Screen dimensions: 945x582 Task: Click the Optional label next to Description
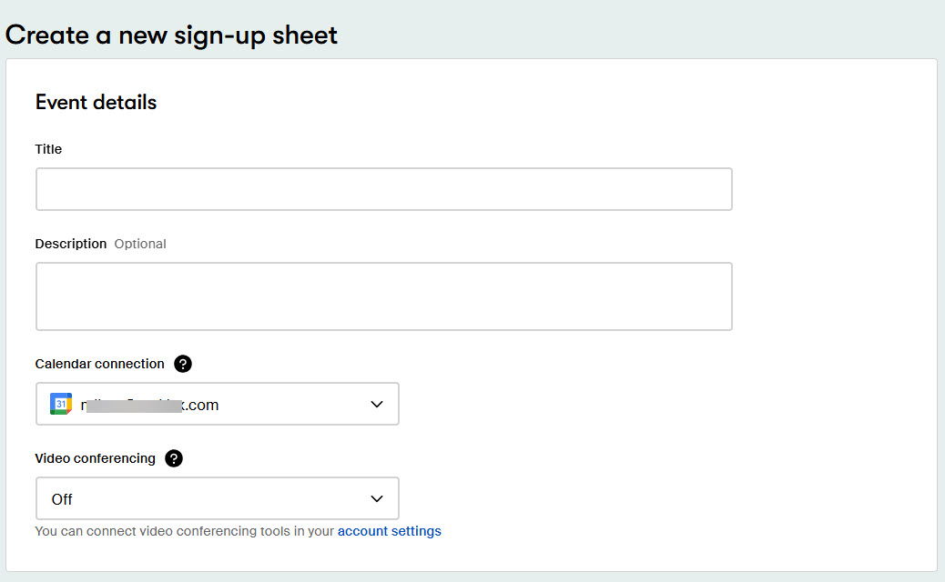pos(140,243)
